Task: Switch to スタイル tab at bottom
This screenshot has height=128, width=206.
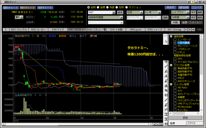Action: pos(195,123)
